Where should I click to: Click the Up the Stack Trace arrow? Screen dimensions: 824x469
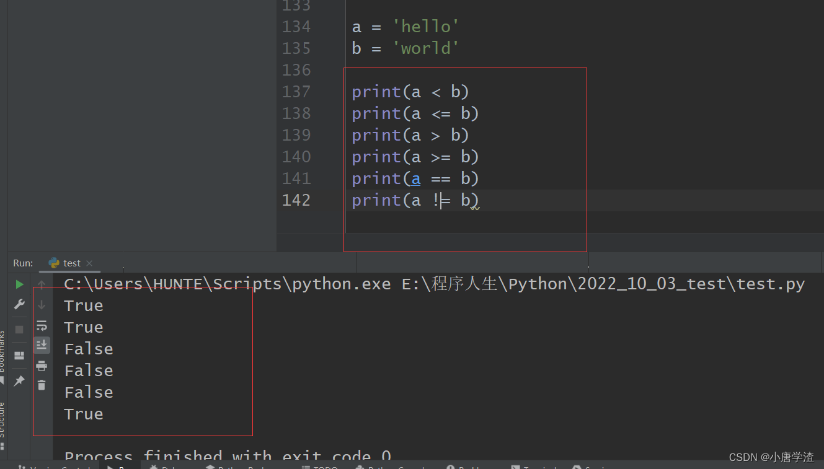click(42, 284)
